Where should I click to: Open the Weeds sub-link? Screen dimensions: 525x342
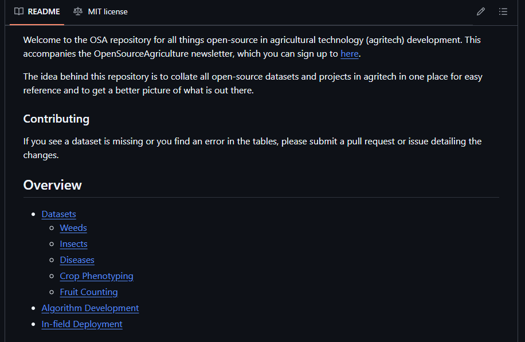(x=73, y=228)
